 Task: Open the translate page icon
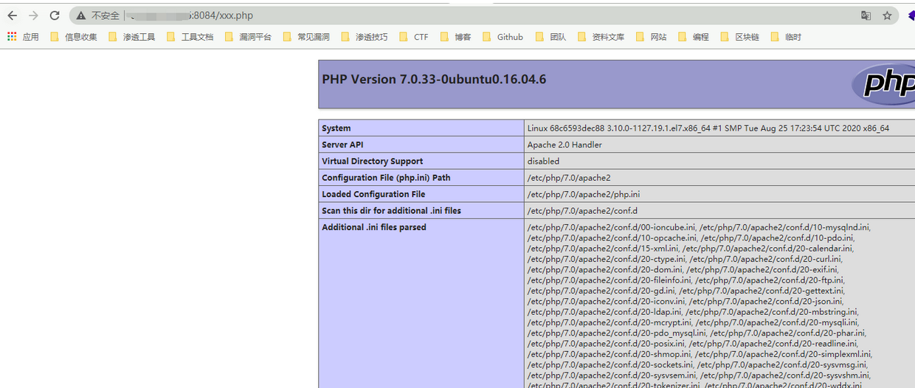pyautogui.click(x=866, y=15)
